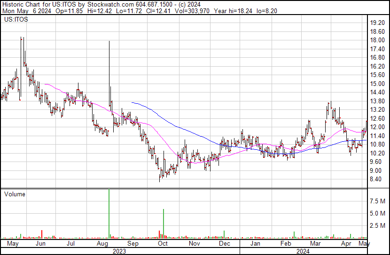The width and height of the screenshot is (390, 255).
Task: Select the 12.00 price level label
Action: (x=378, y=127)
